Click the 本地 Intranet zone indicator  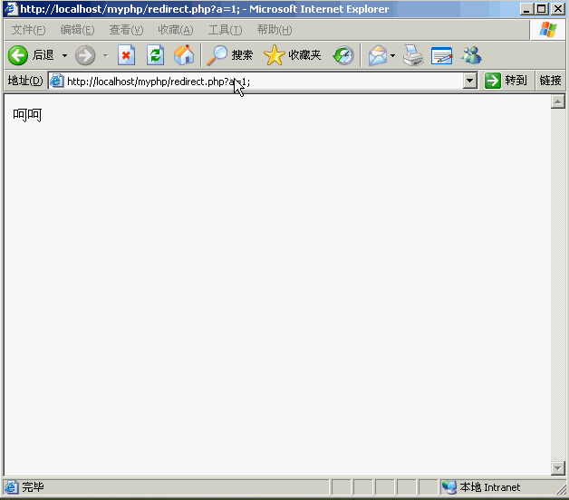tap(489, 487)
